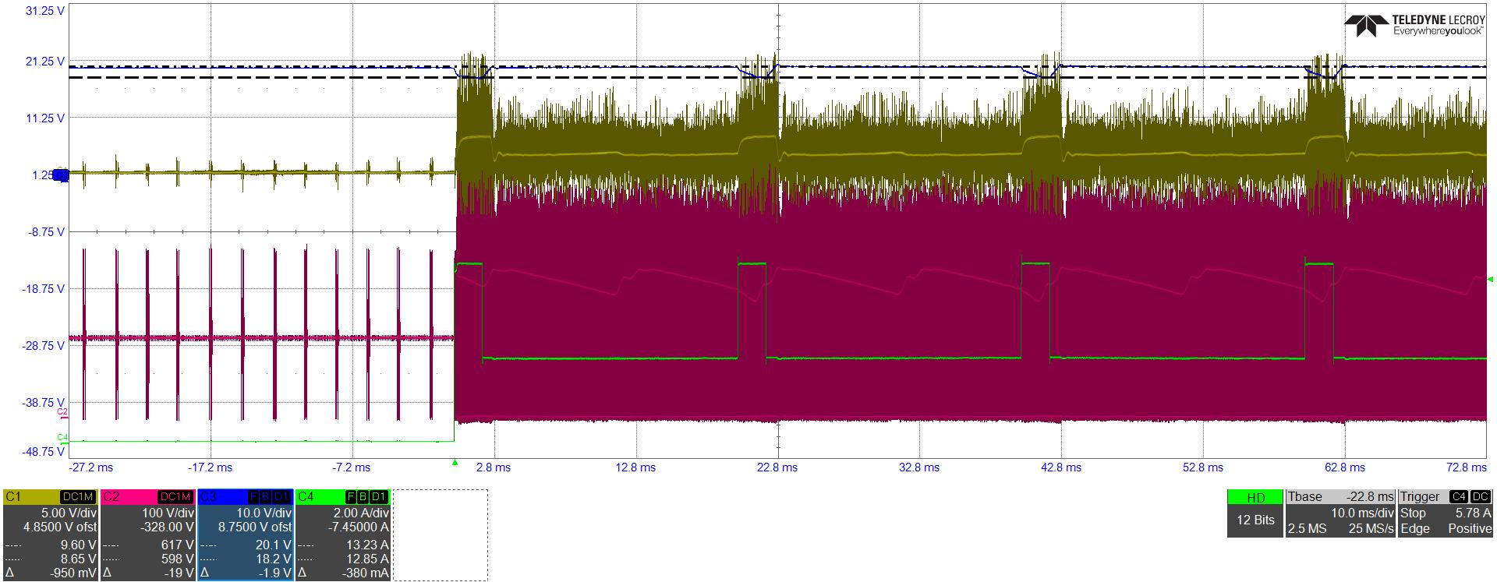Click the -380 mA delta reading in C4
The width and height of the screenshot is (1497, 582).
[x=365, y=574]
